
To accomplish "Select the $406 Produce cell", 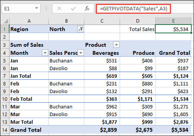I will tap(138, 61).
